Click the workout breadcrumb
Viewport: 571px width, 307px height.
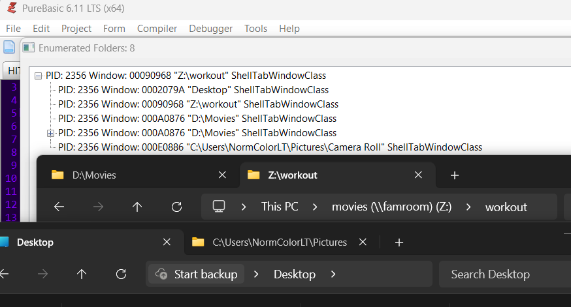point(506,207)
